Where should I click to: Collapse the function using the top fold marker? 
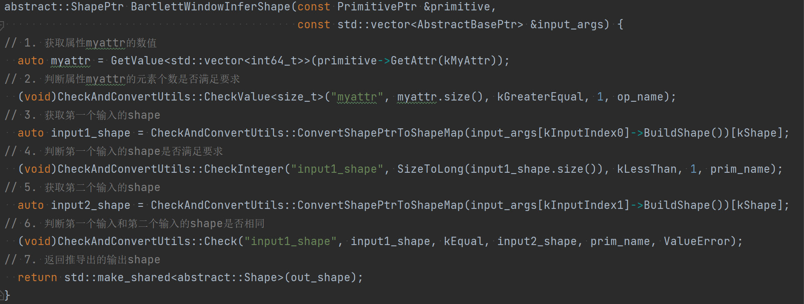(2, 25)
